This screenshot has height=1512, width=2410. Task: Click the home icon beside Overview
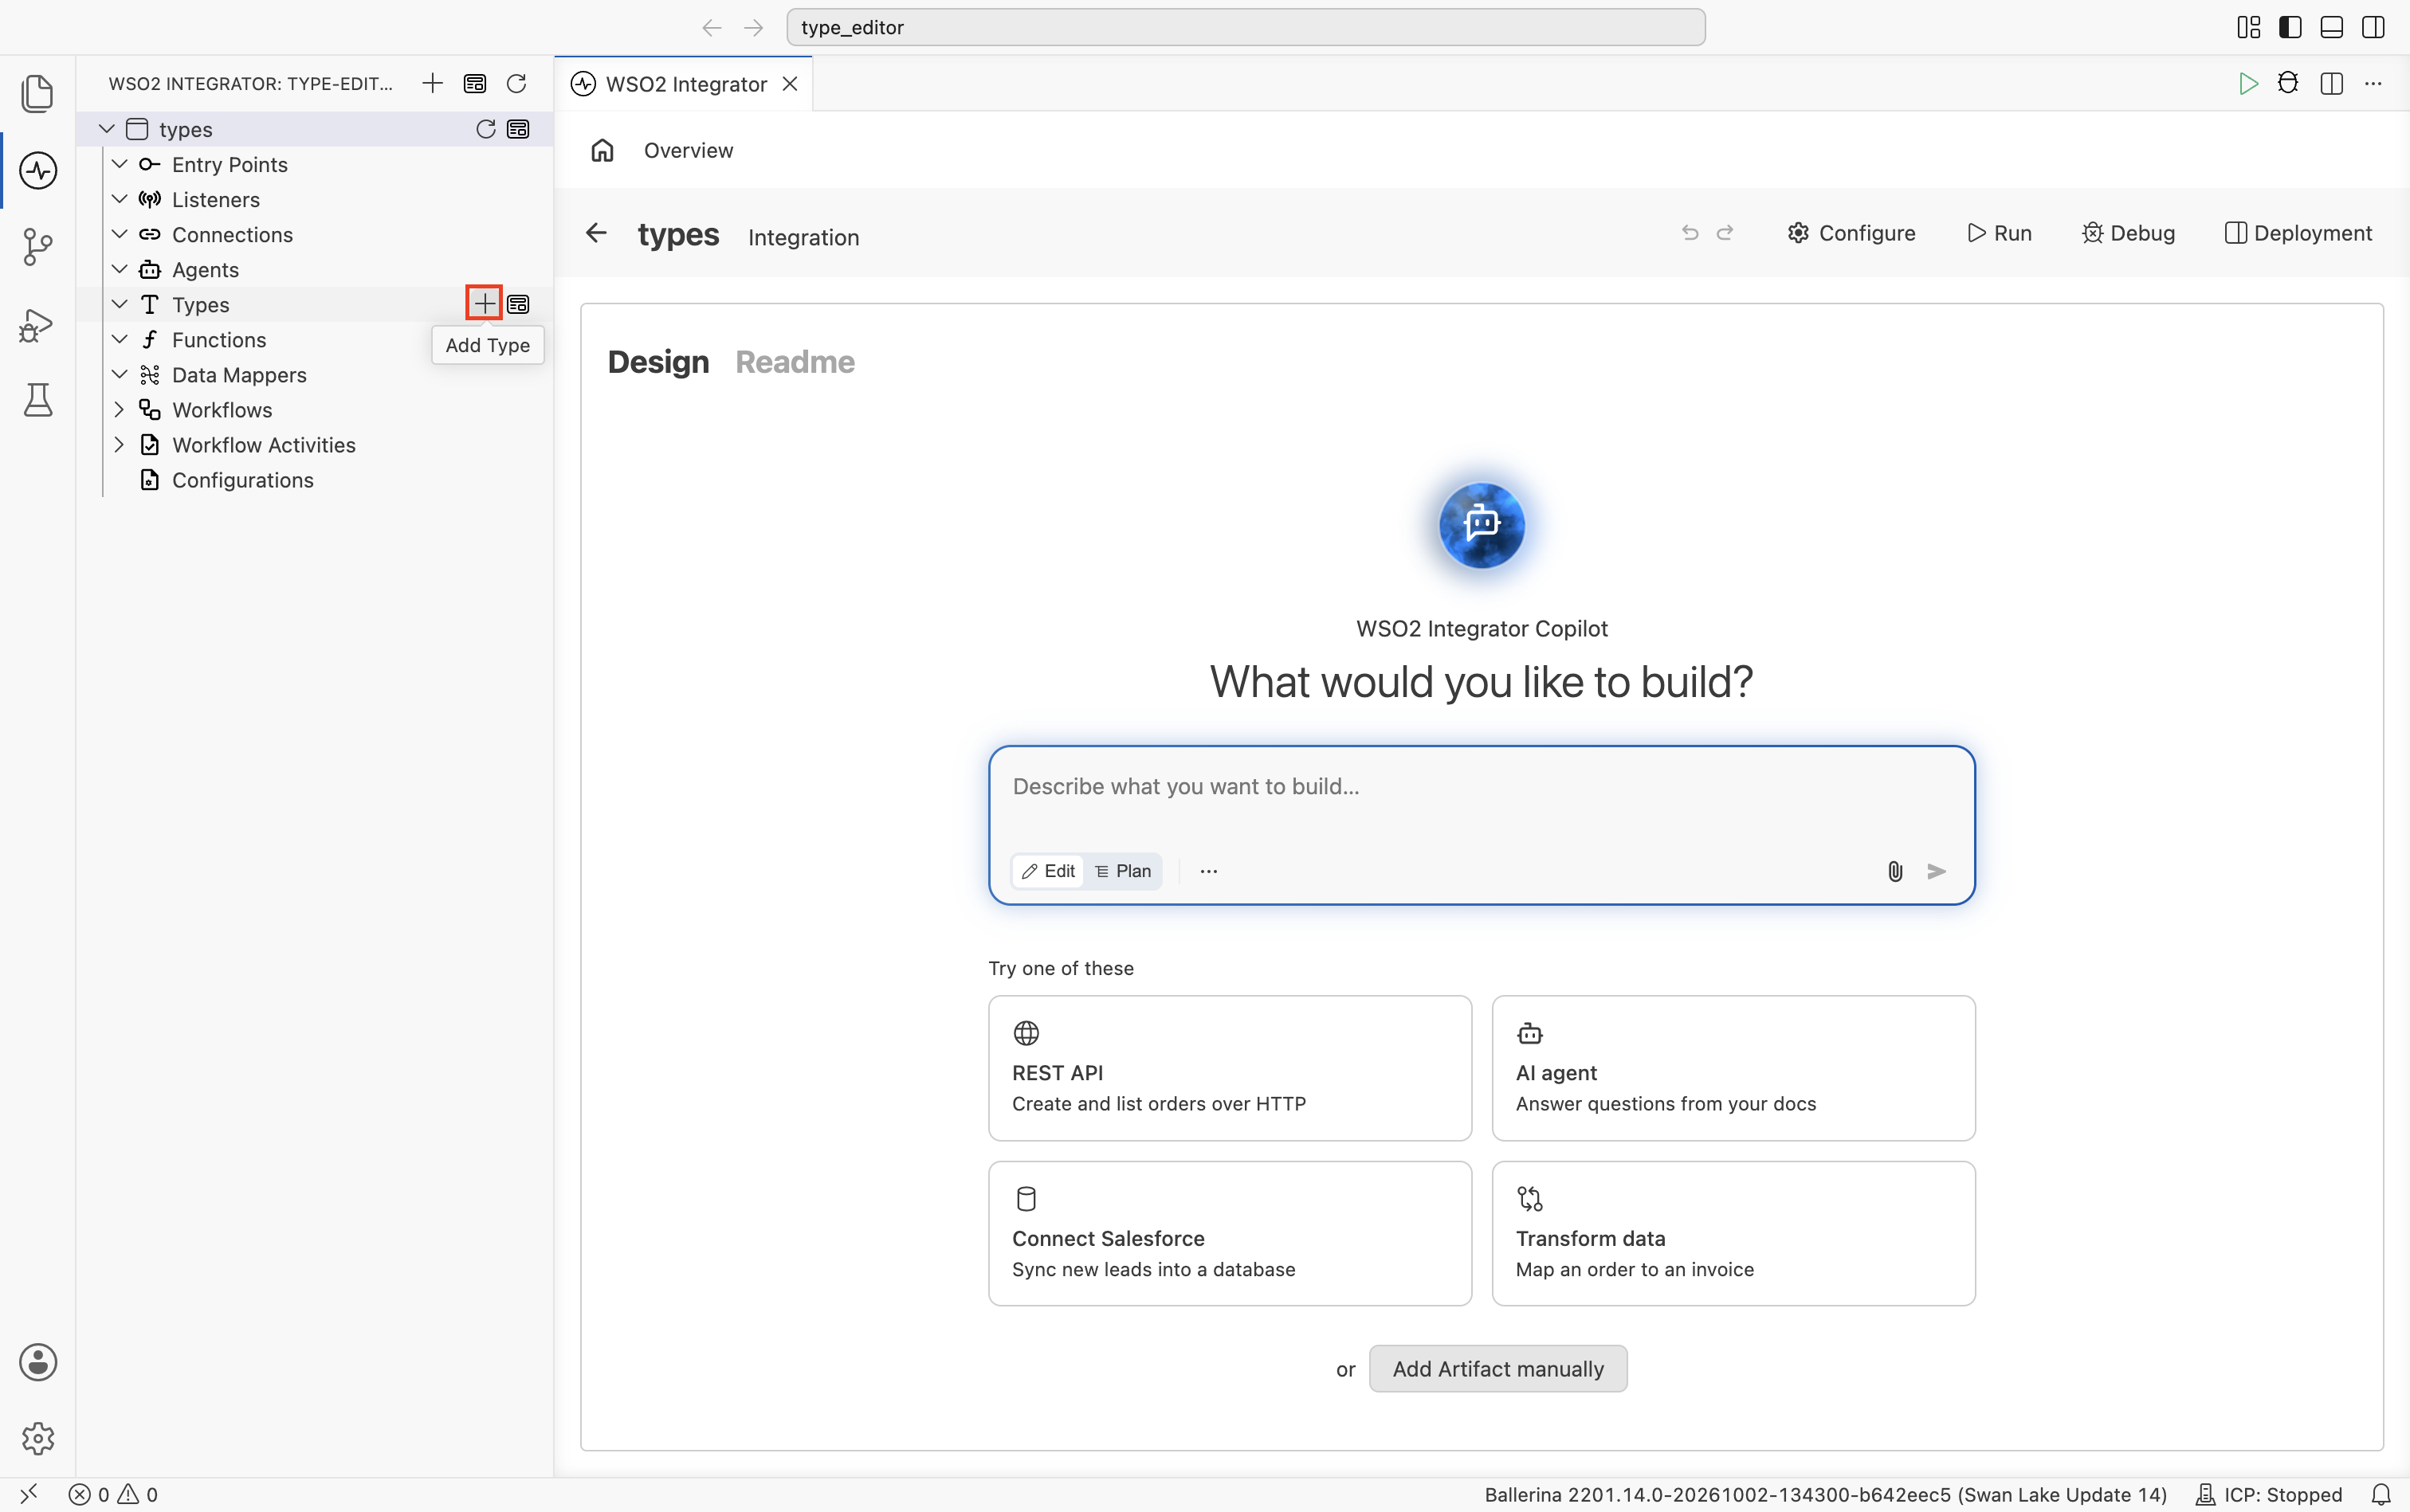[x=602, y=150]
